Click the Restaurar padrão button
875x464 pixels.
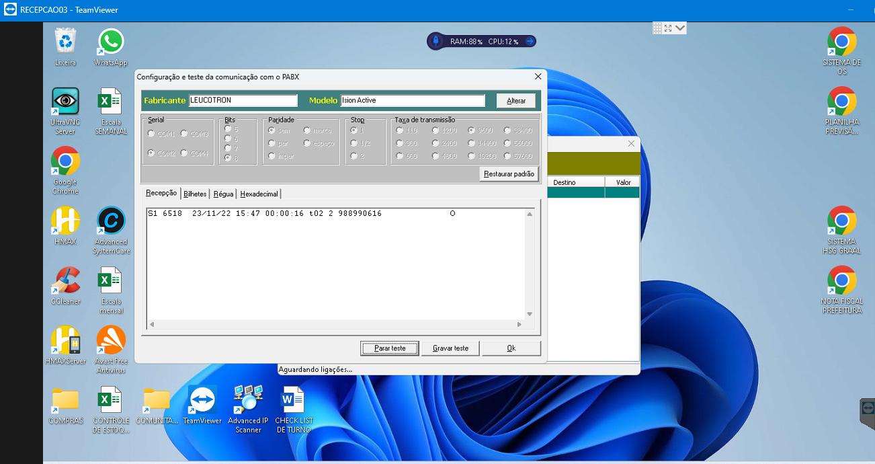[509, 174]
